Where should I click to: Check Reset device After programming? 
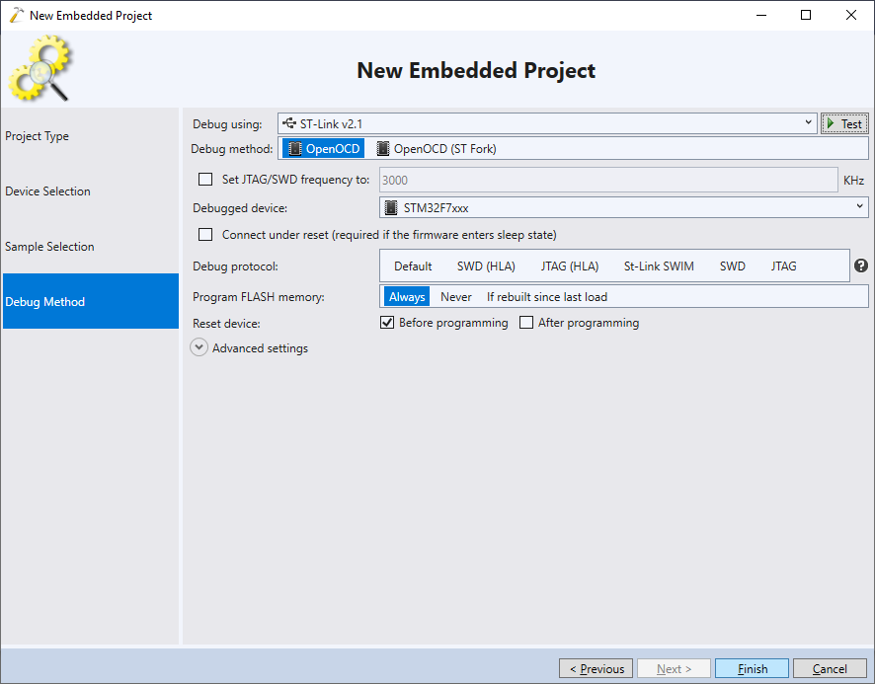[x=526, y=323]
